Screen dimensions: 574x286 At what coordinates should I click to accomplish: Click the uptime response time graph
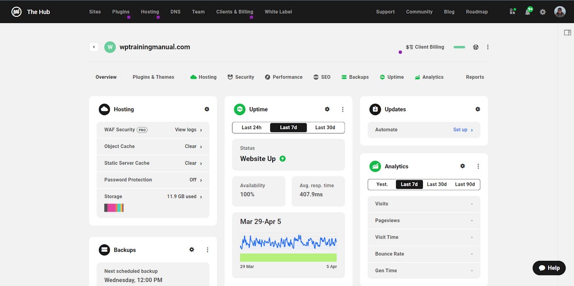[x=288, y=242]
